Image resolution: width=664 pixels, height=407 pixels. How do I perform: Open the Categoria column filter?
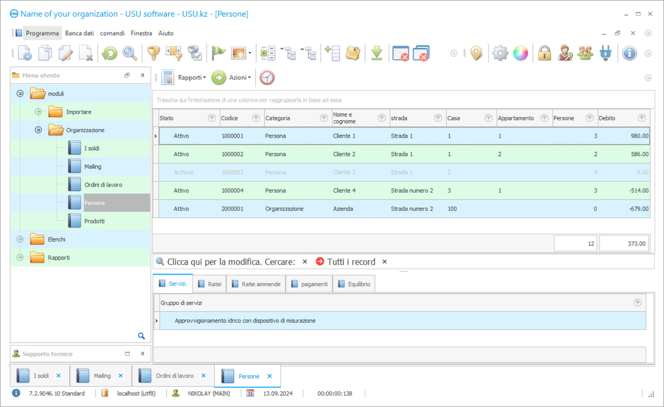click(x=323, y=118)
